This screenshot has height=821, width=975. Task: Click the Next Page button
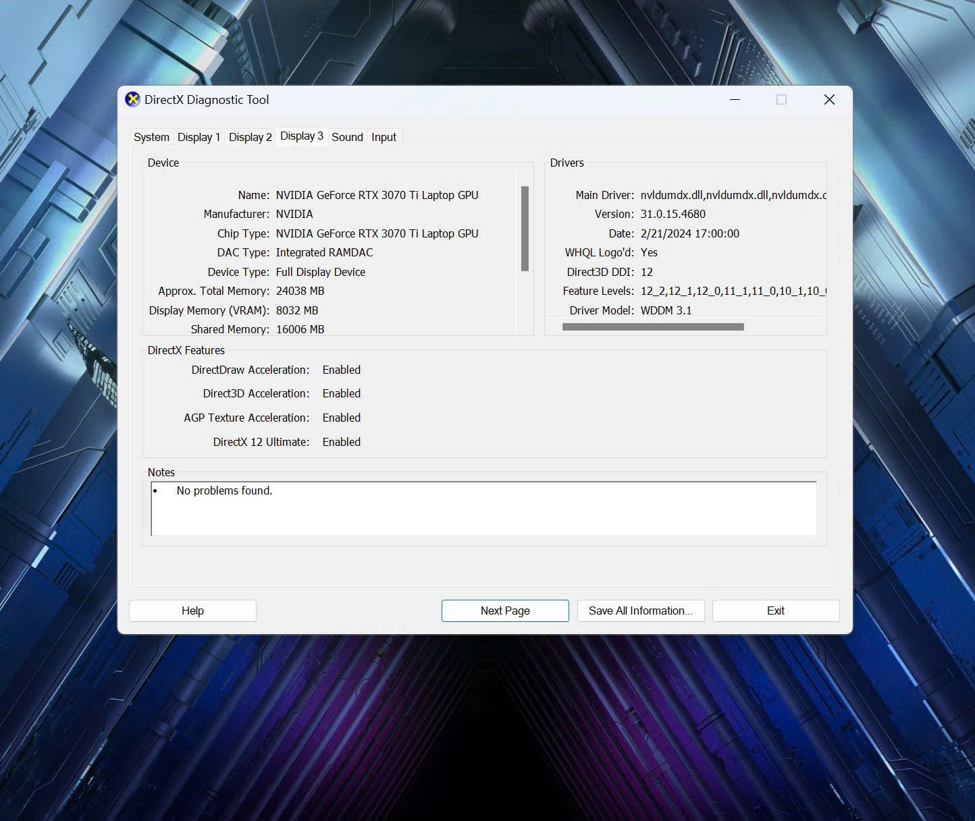[x=505, y=611]
